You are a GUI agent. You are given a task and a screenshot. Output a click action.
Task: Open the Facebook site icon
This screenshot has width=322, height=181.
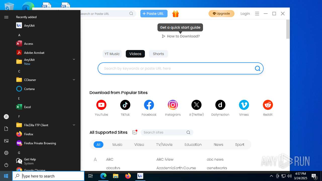pos(149,105)
